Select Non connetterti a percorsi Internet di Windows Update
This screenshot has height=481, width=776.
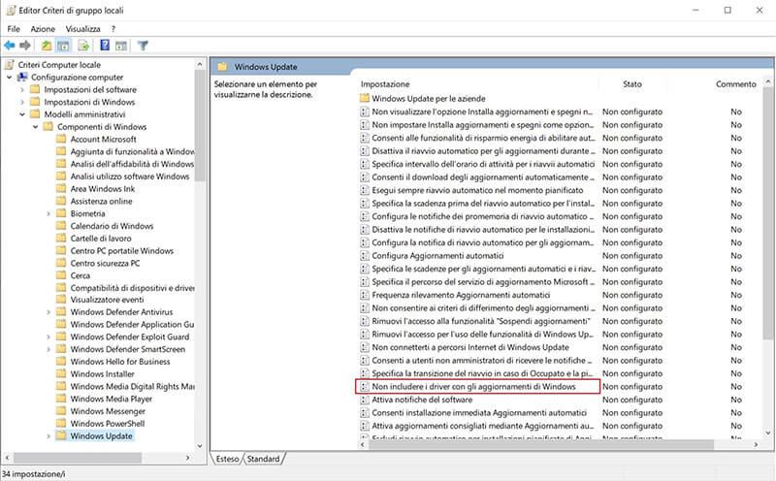pos(470,347)
